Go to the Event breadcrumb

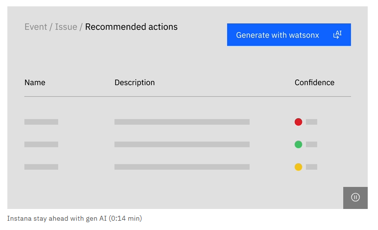click(x=36, y=27)
